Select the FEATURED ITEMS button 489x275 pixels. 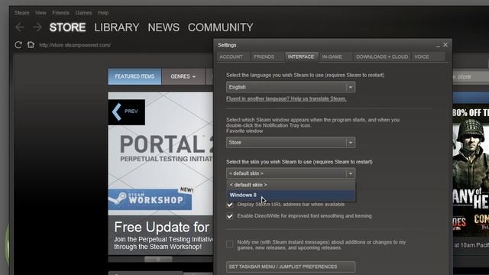coord(134,76)
